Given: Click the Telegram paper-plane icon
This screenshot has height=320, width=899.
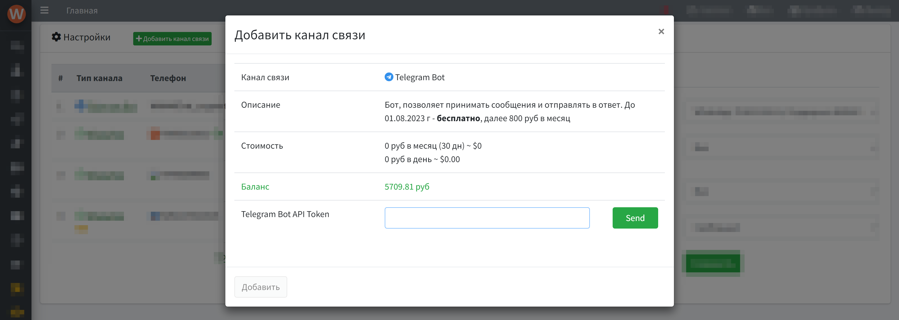Looking at the screenshot, I should point(389,77).
